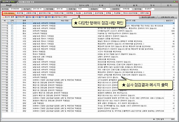The height and width of the screenshot is (122, 179).
Task: Enable the 확인 filter checkbox
Action: pos(62,17)
